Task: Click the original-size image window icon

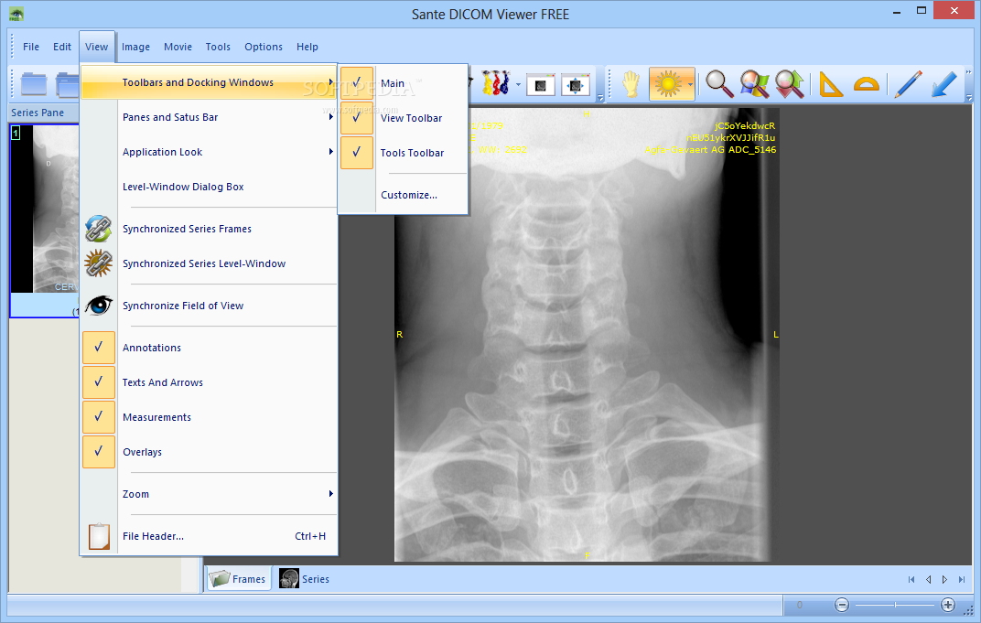Action: 541,84
